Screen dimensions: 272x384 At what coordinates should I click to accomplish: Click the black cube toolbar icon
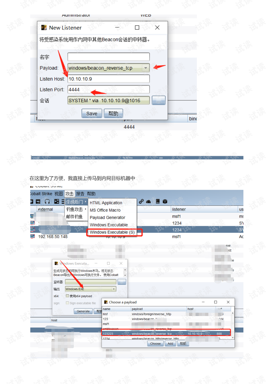click(165, 201)
